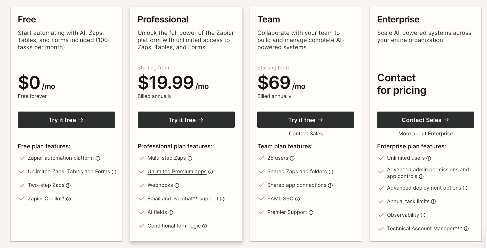Click info icon beside Observability
The height and width of the screenshot is (248, 487).
(423, 215)
